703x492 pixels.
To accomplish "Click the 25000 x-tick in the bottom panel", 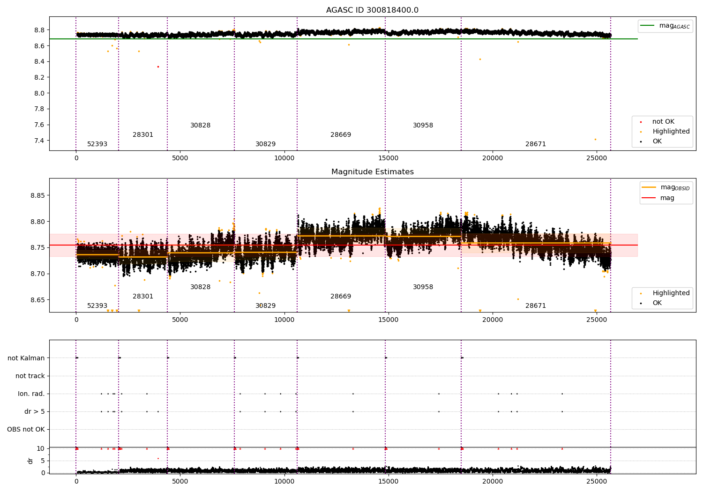I will tap(596, 481).
